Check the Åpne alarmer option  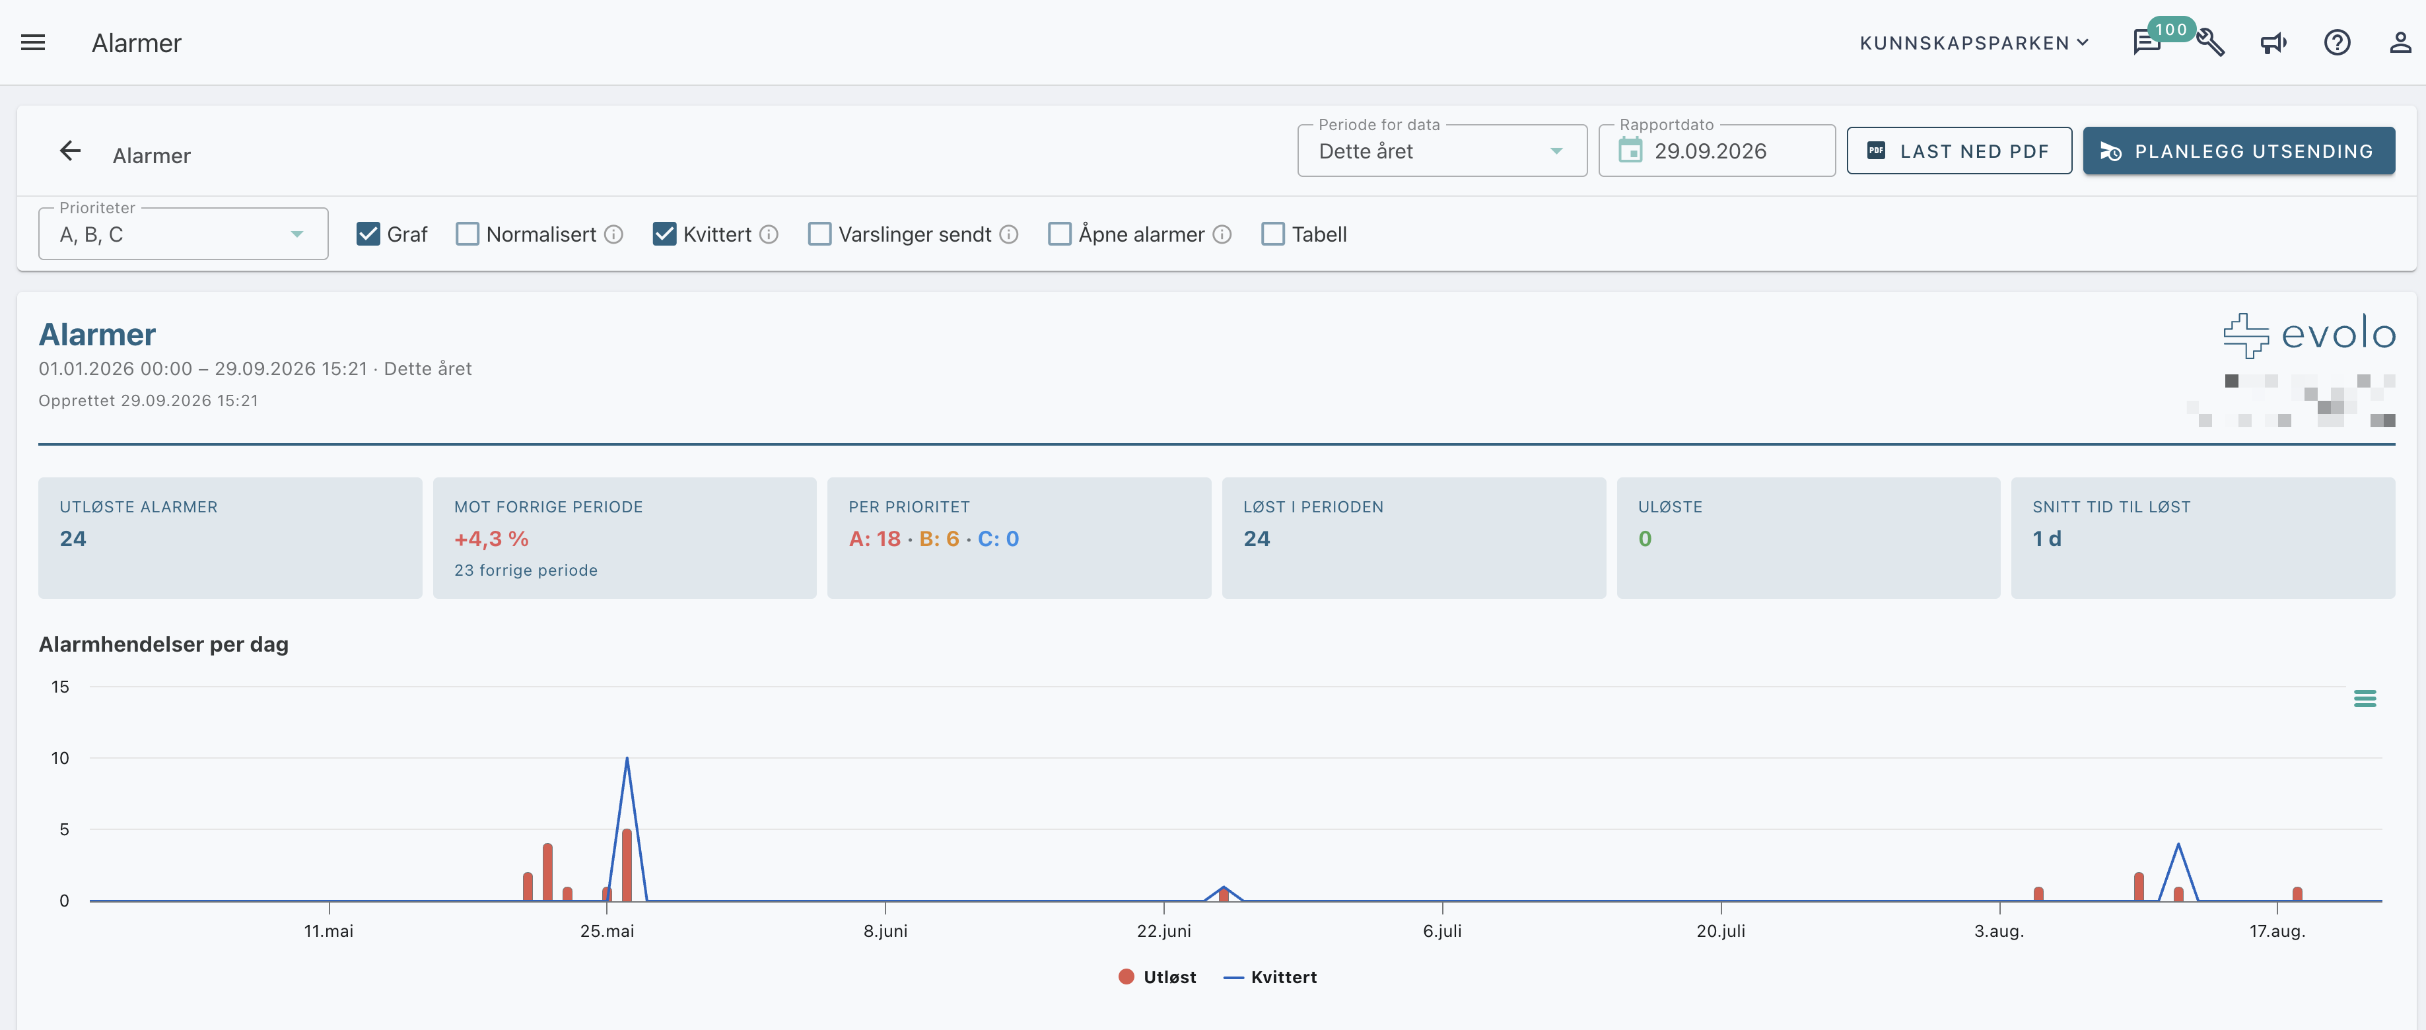[1060, 234]
